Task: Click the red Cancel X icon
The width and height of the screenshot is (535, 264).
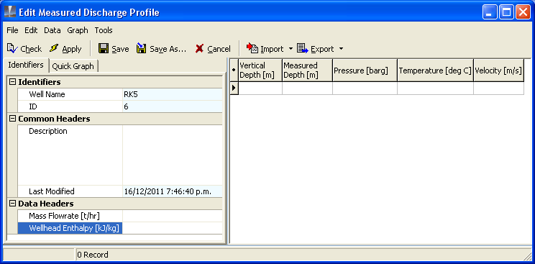Action: [200, 49]
